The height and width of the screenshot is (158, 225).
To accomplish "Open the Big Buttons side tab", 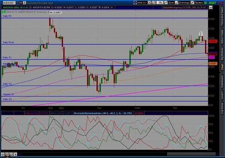I will [x=222, y=54].
